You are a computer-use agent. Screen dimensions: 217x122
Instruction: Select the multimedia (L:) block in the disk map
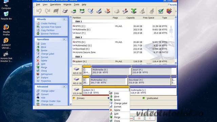[153, 90]
